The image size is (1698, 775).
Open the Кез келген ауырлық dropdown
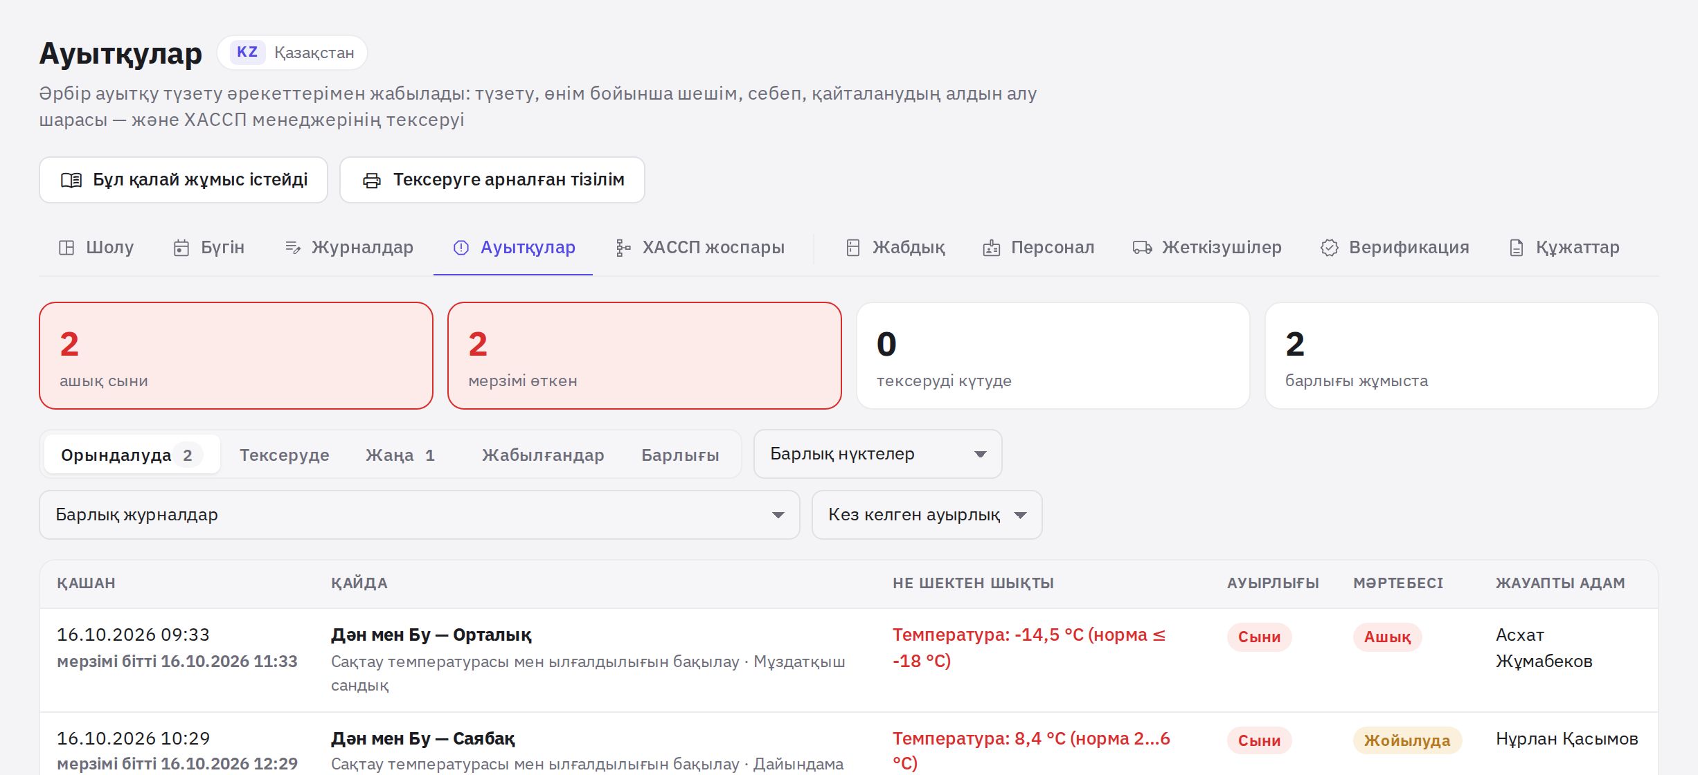(927, 515)
